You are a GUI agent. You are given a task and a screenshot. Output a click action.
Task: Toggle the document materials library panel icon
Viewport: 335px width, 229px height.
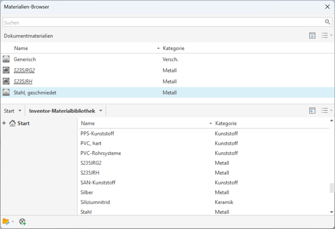coord(312,36)
